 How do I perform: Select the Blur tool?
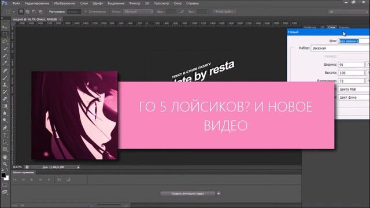(5, 113)
